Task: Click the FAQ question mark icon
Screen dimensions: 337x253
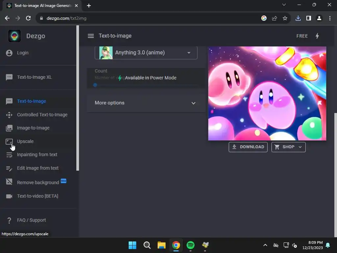Action: point(9,220)
